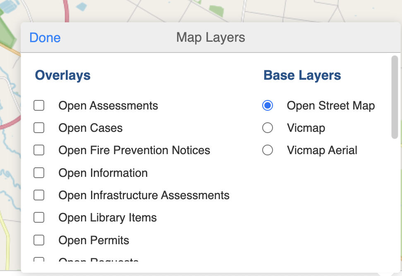Switch to the Vicmap Aerial base layer

tap(268, 150)
